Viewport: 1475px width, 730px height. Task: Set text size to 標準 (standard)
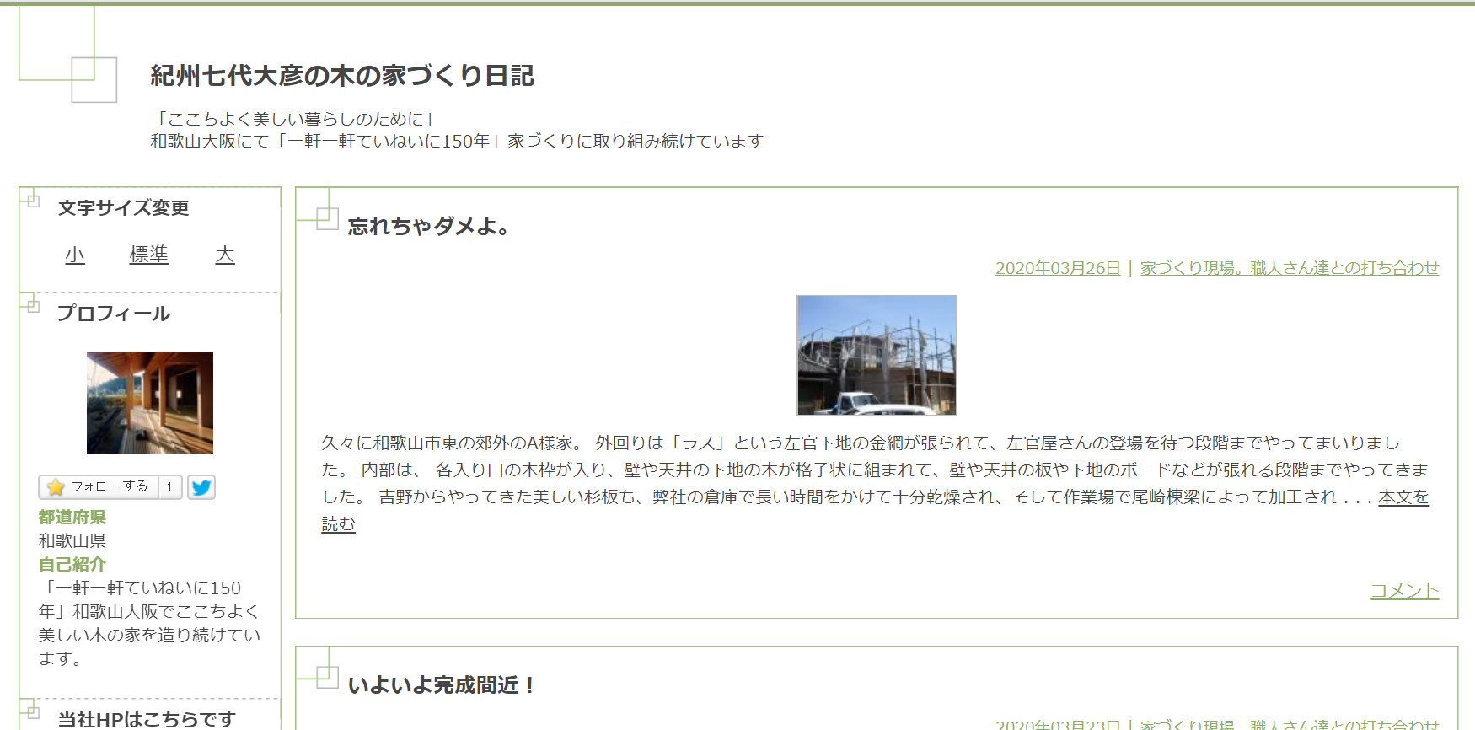point(148,255)
